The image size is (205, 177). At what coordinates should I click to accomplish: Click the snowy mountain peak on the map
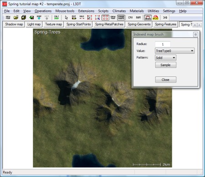point(77,85)
